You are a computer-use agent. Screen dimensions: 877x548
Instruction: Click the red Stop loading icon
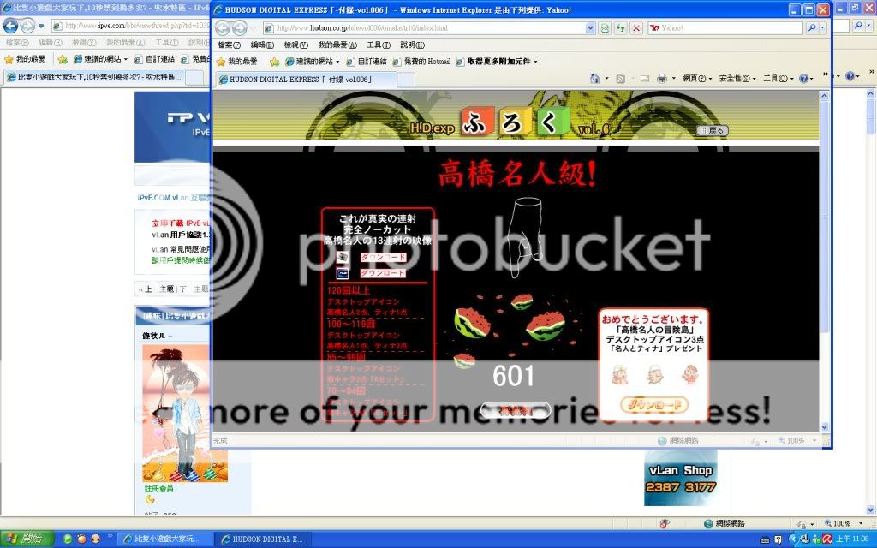[635, 27]
